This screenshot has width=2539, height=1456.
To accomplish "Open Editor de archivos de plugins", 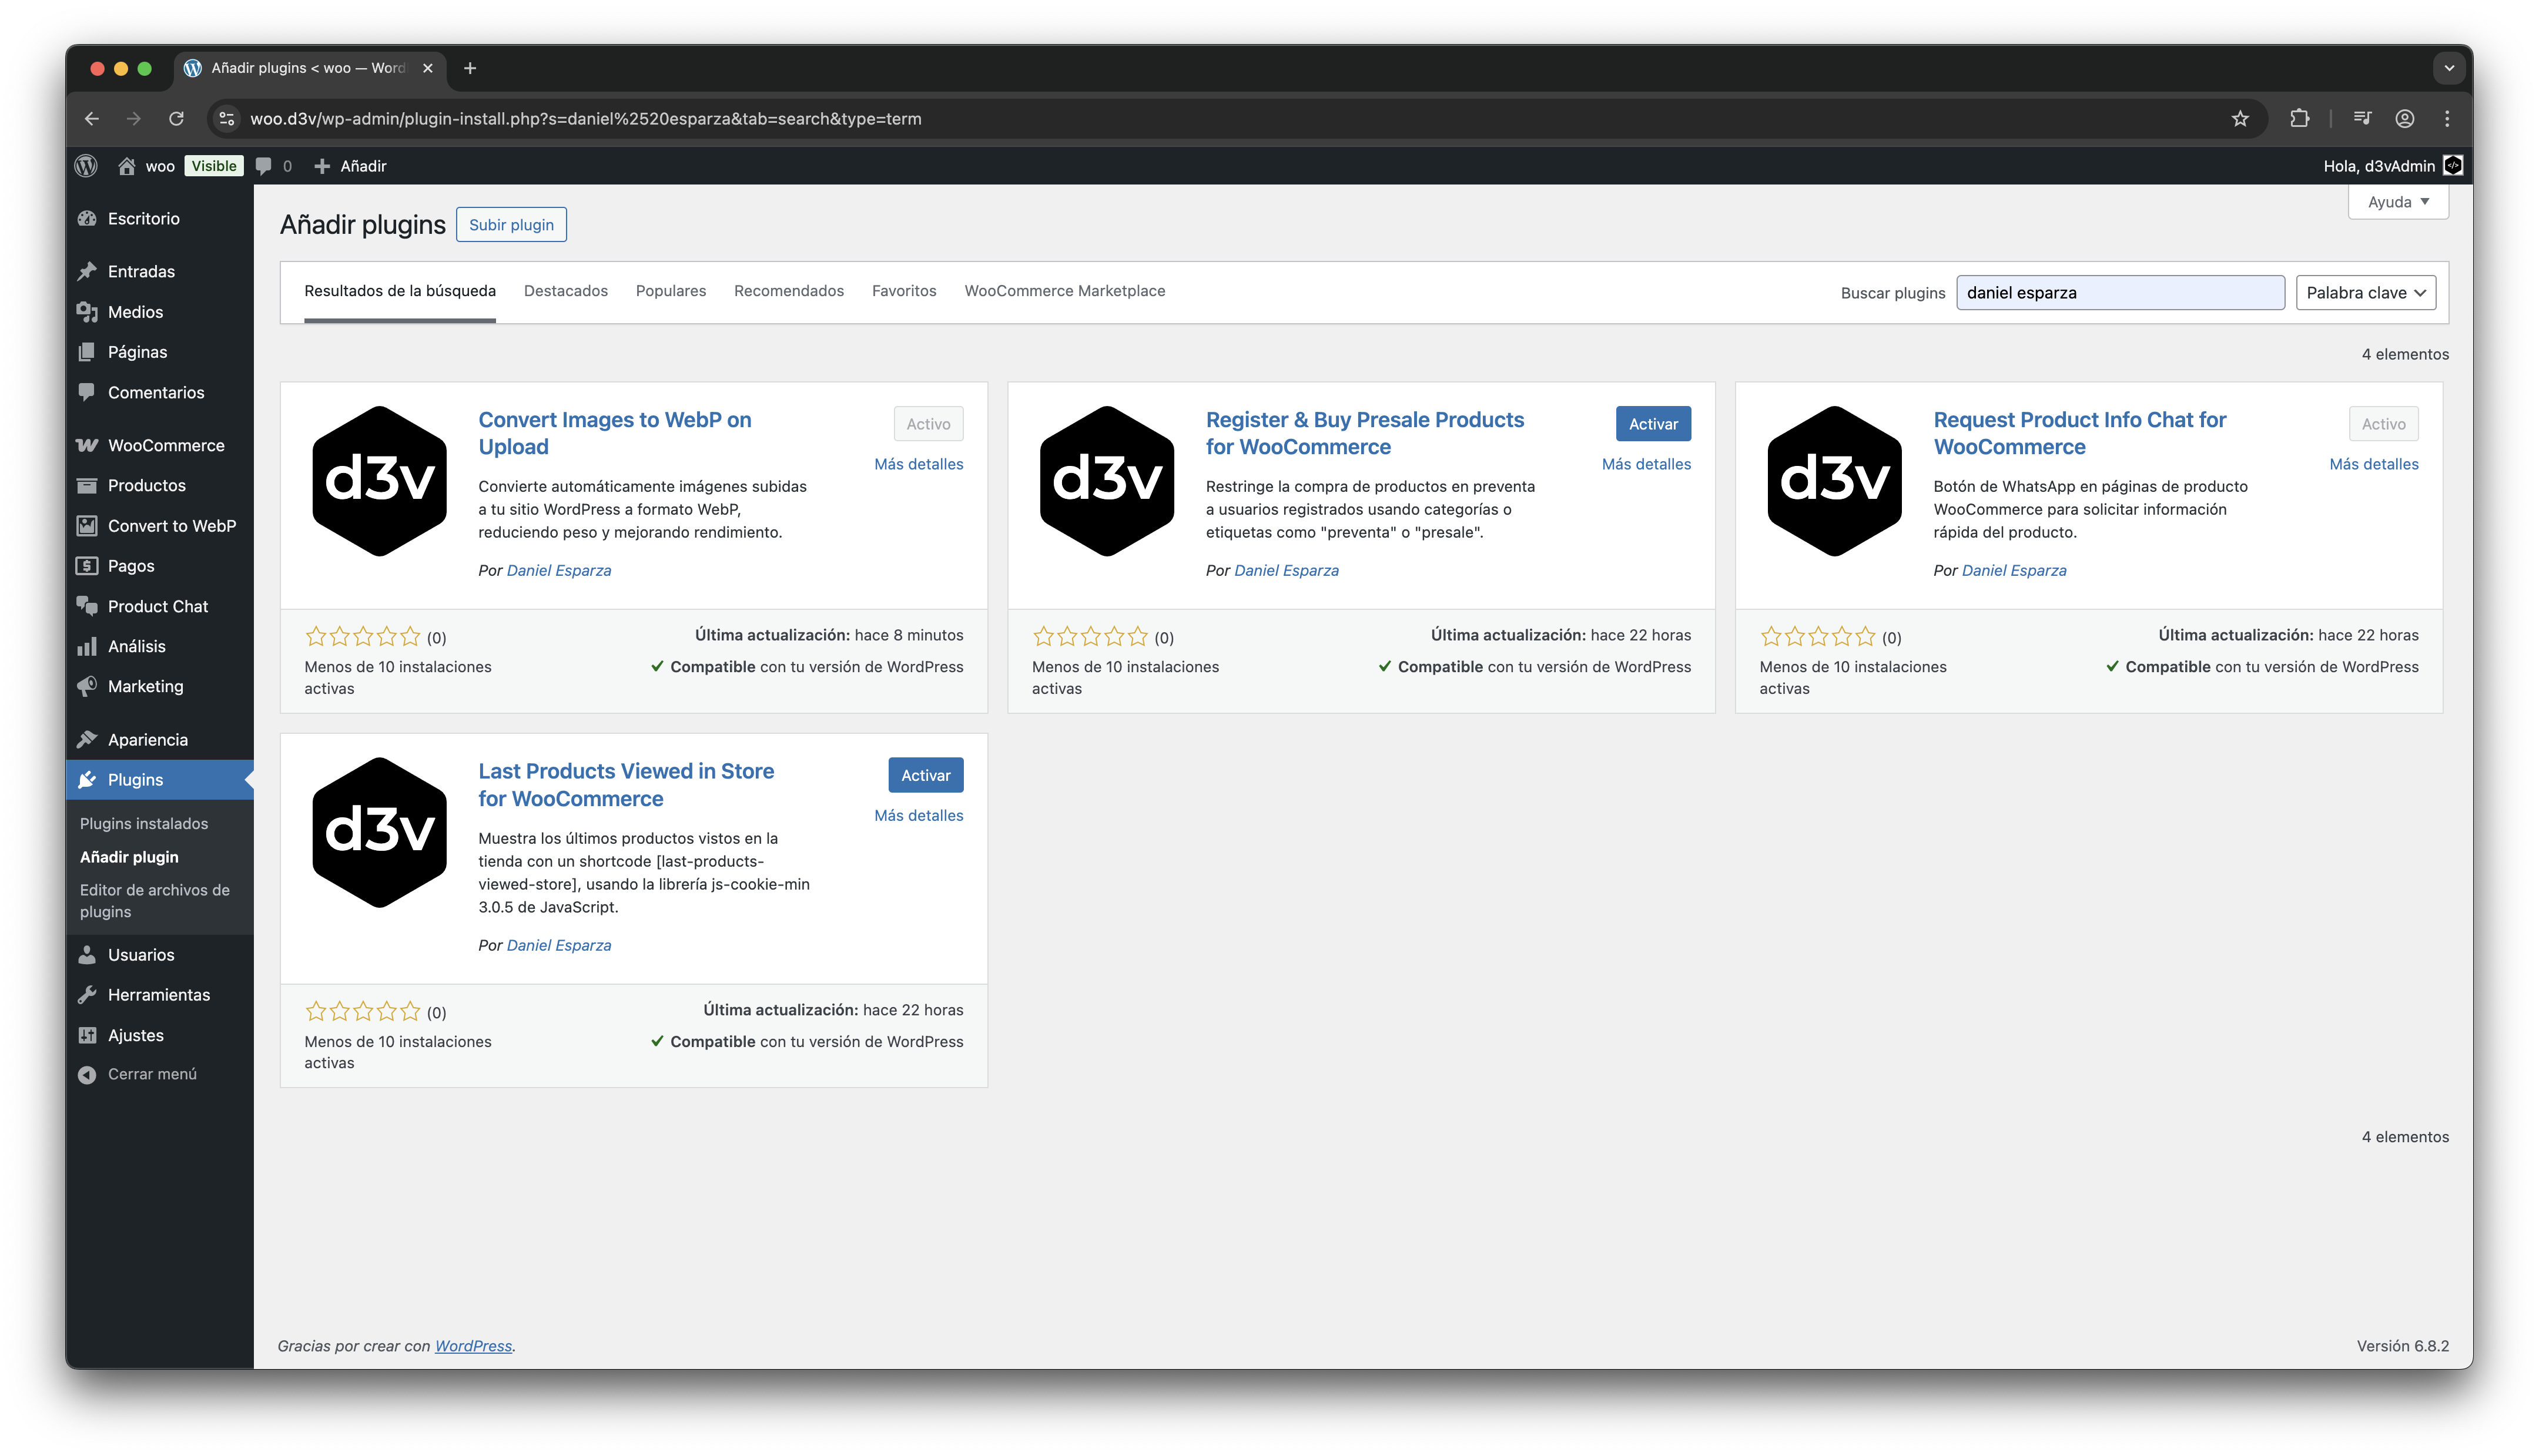I will tap(155, 901).
